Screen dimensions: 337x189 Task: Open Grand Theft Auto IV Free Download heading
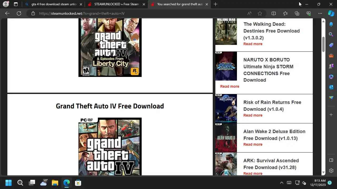(110, 106)
